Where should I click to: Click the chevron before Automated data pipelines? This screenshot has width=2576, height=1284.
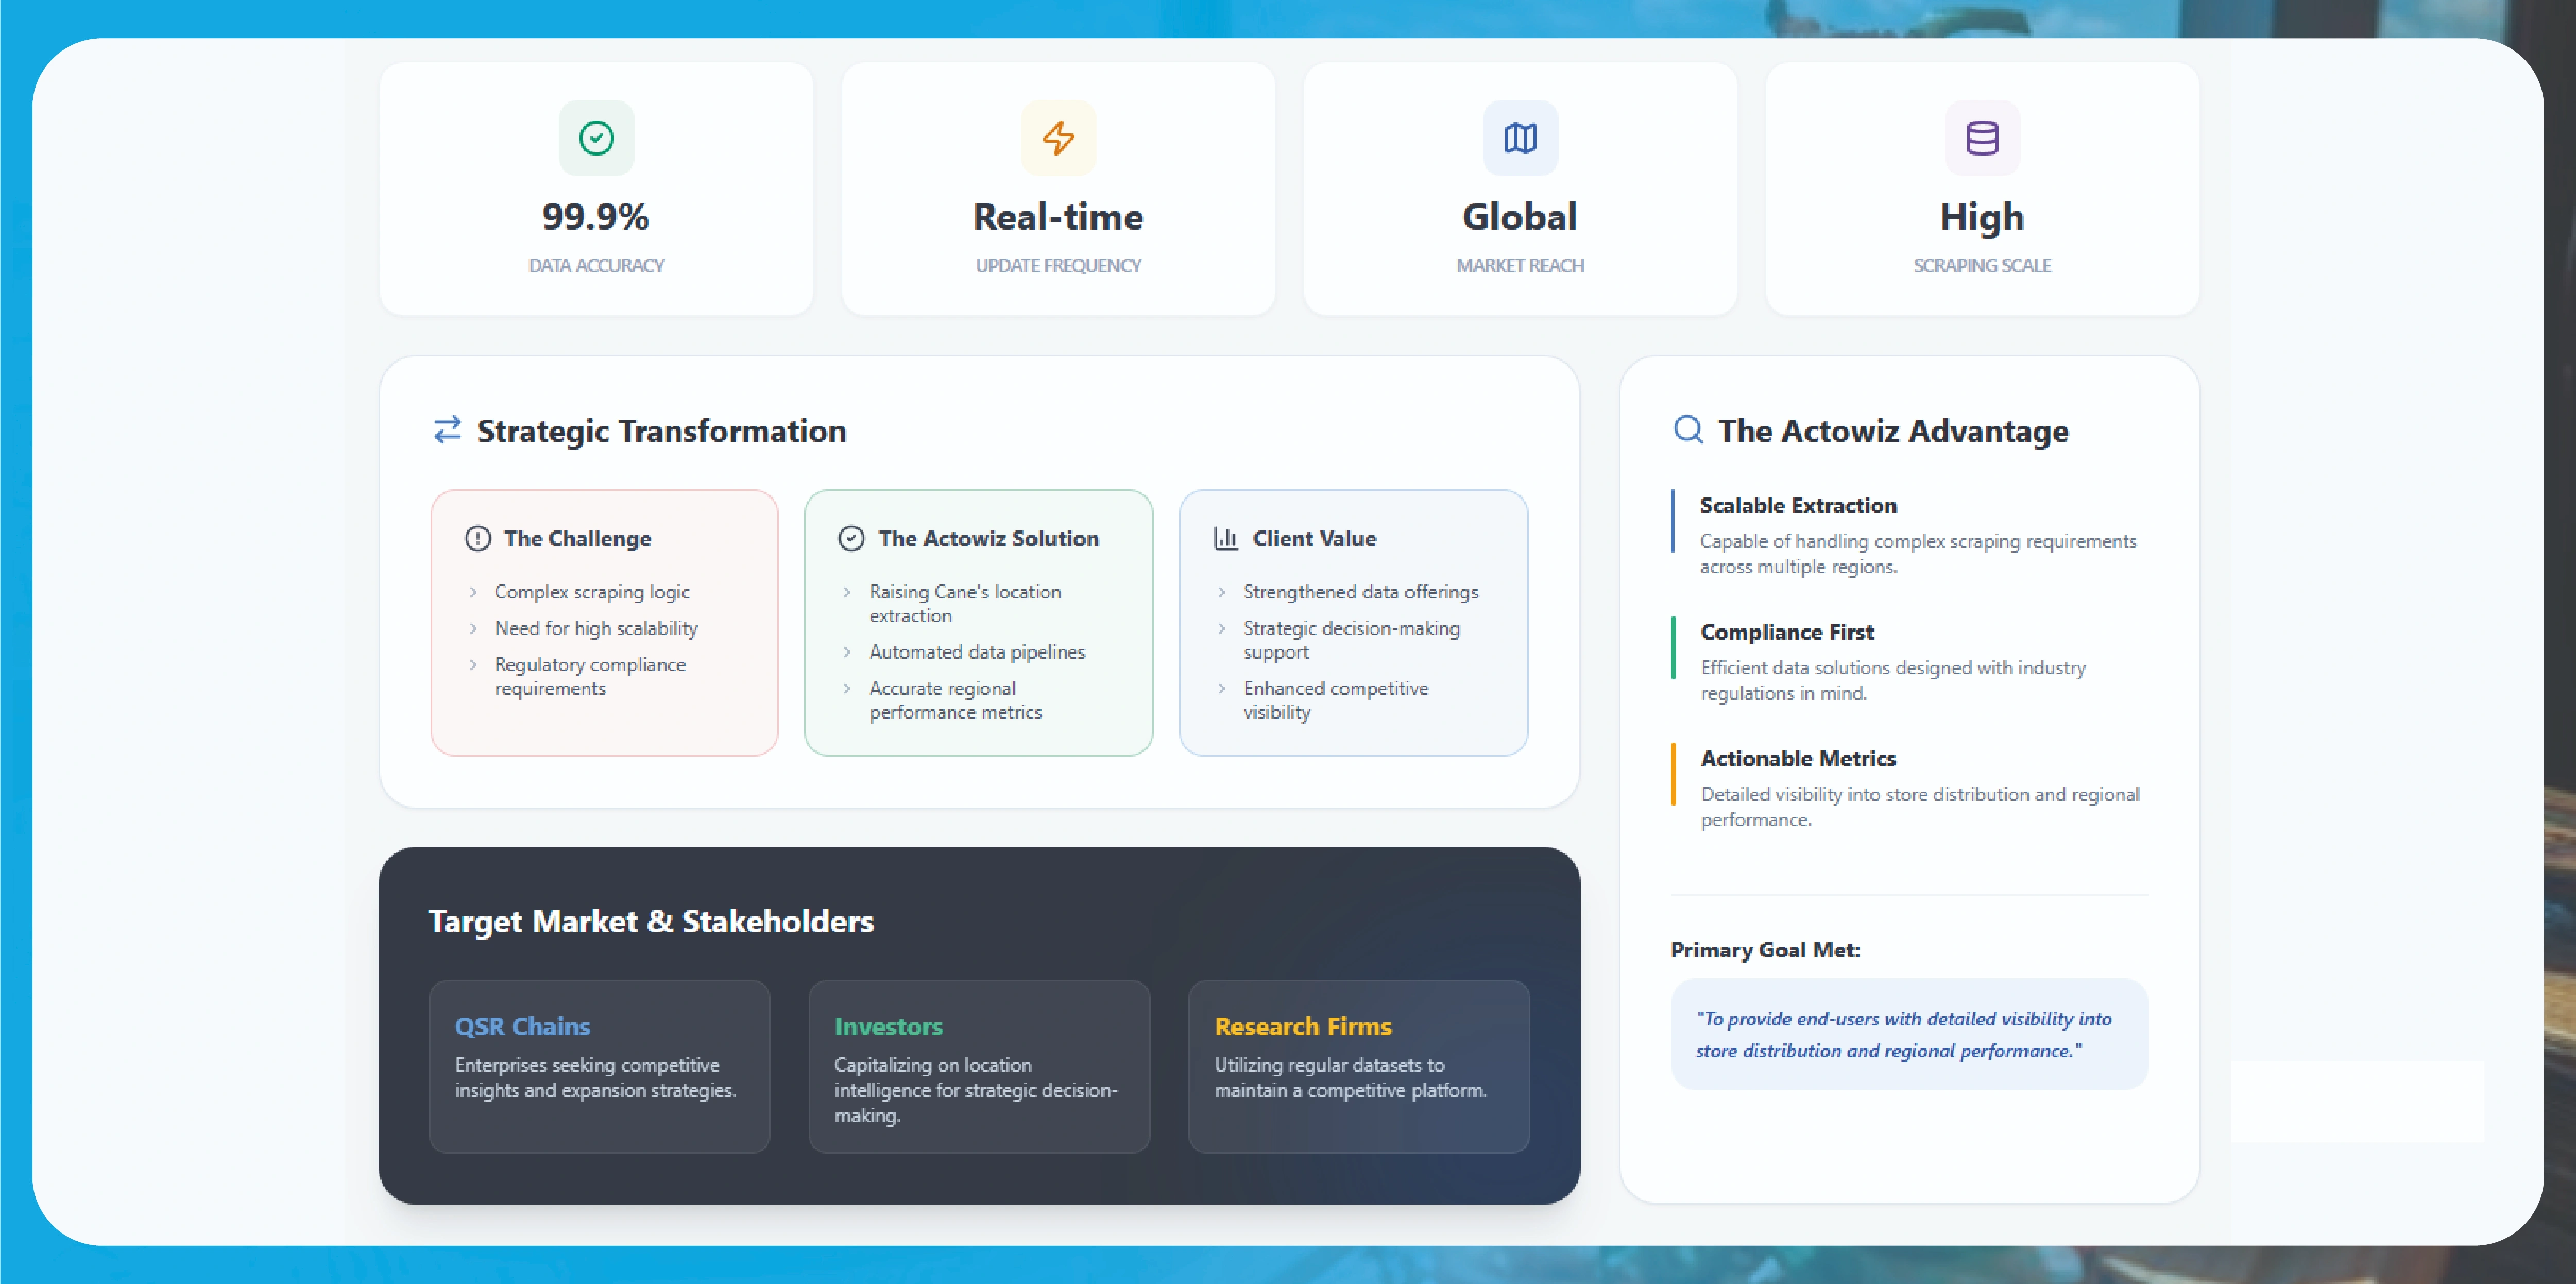click(x=847, y=652)
